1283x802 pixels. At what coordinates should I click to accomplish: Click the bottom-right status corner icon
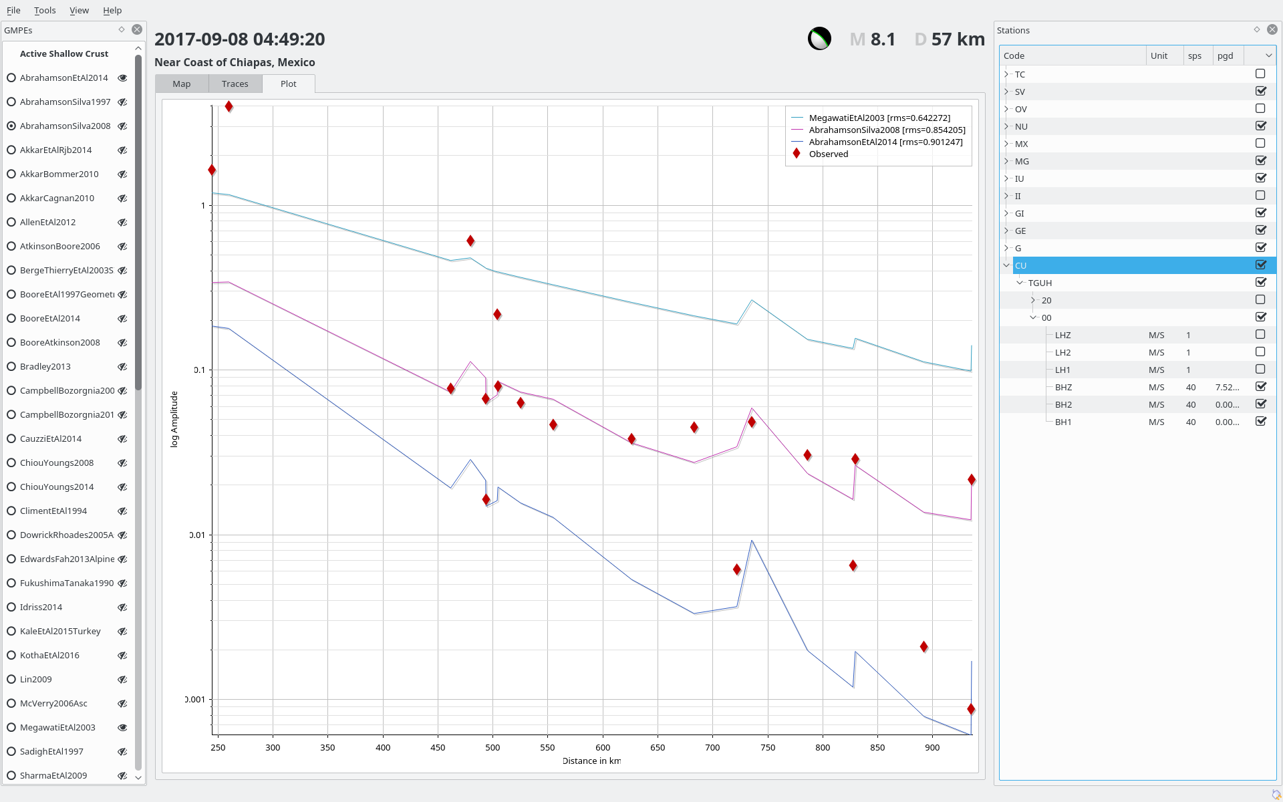pyautogui.click(x=1276, y=795)
